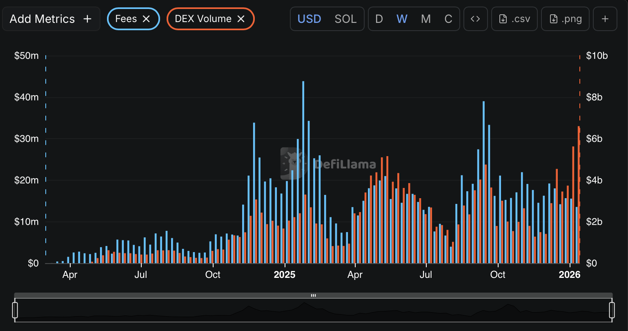Click the embed code brackets icon
Viewport: 628px width, 331px height.
coord(475,19)
